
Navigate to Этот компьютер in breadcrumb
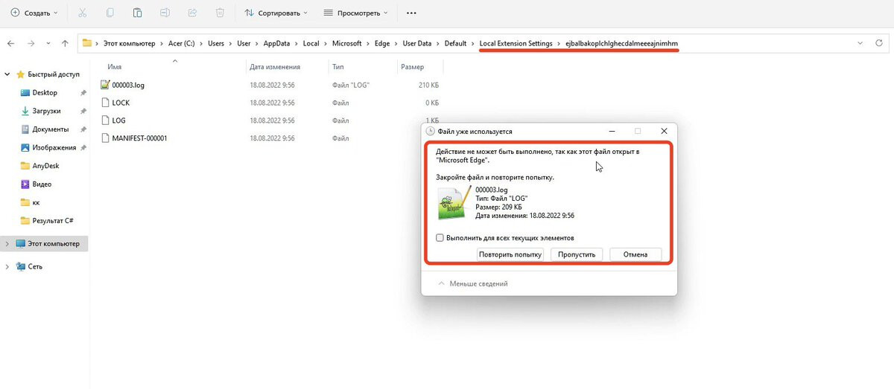130,44
